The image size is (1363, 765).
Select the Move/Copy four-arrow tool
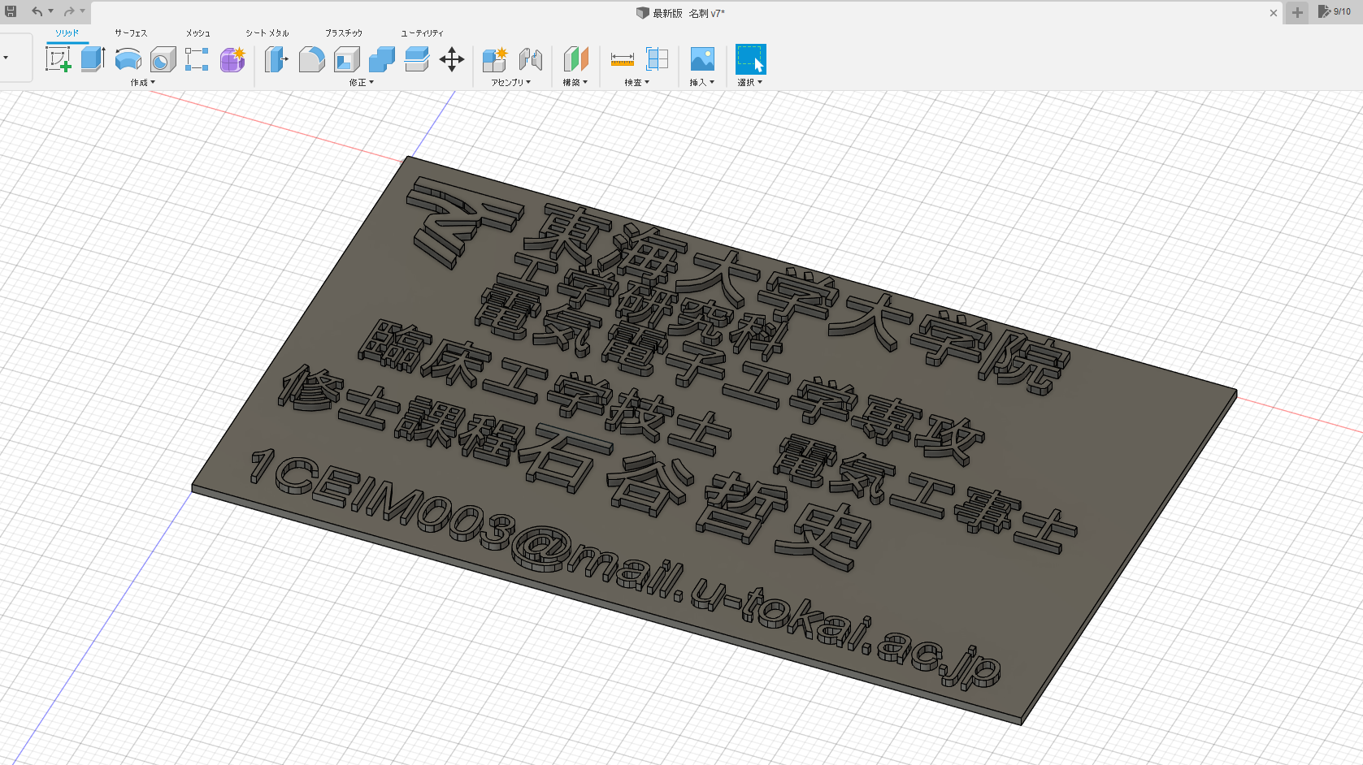[452, 59]
